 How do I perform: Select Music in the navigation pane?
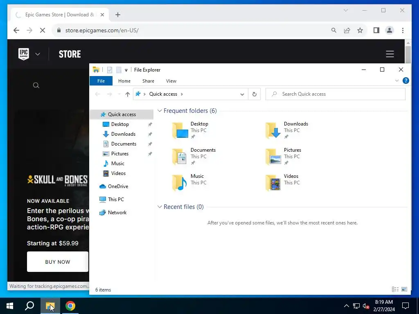tap(117, 164)
